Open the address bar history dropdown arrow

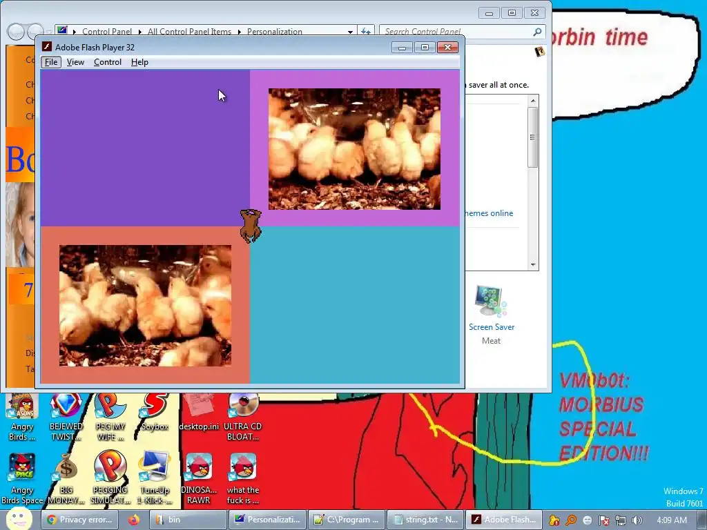pos(350,32)
